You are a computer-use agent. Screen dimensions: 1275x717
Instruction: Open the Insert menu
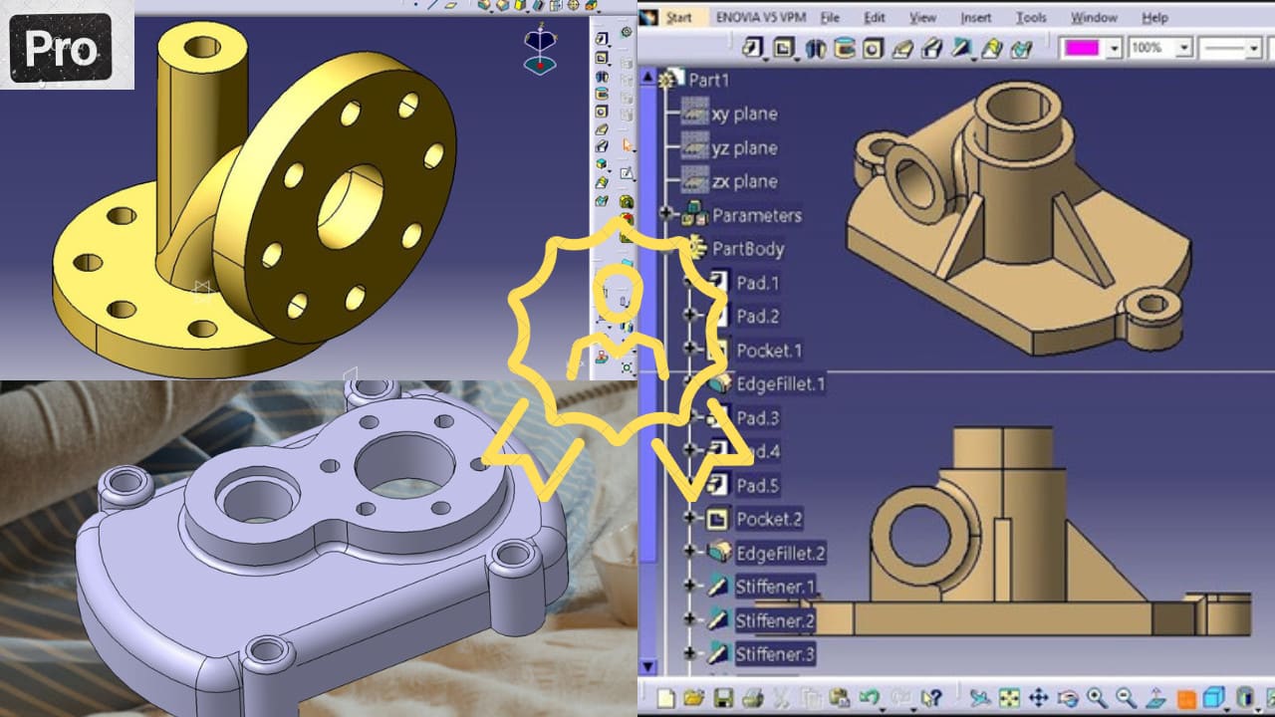976,18
